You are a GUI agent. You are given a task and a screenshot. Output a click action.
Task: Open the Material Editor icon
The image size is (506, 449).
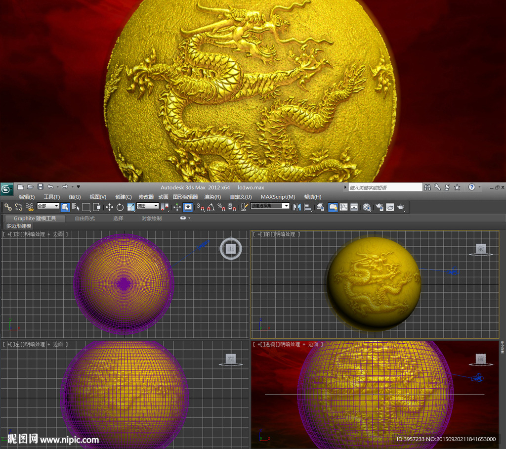[367, 207]
